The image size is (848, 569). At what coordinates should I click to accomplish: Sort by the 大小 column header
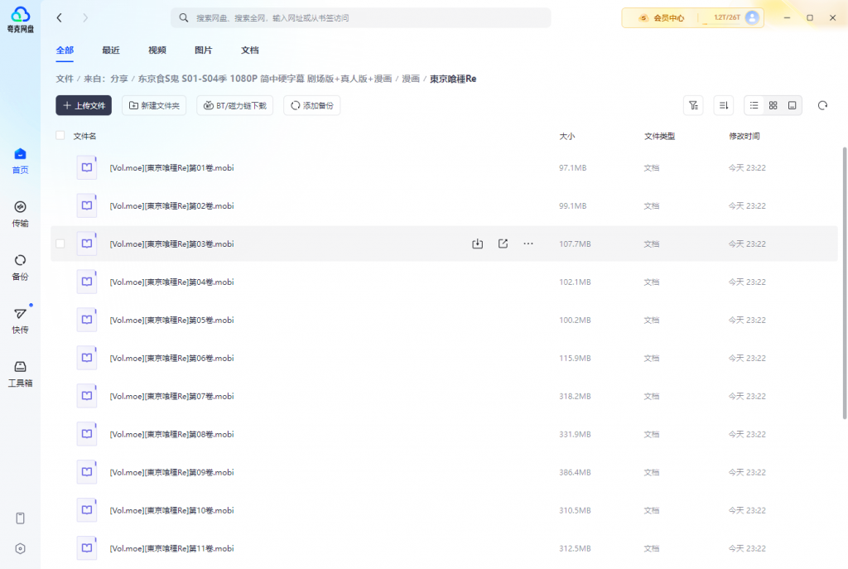(566, 136)
